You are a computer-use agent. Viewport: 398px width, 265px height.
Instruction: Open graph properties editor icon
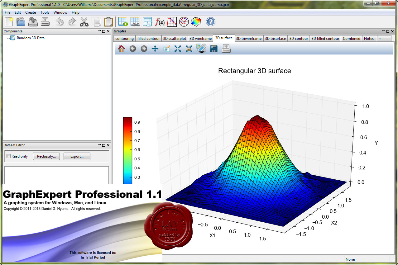tap(166, 49)
